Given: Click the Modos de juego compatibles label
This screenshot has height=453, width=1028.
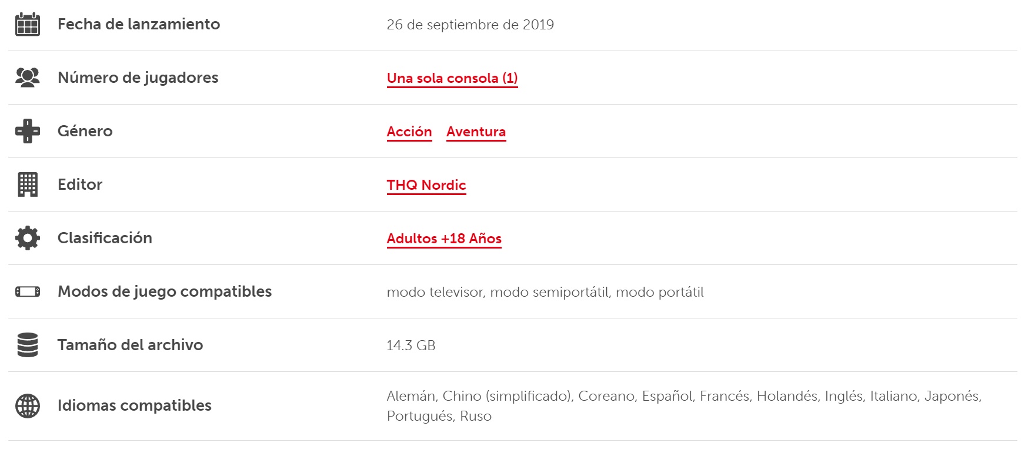Looking at the screenshot, I should tap(165, 291).
